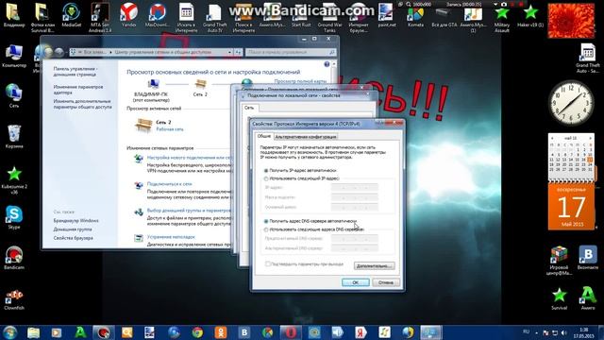Open Подключиться к сети link

pos(170,184)
